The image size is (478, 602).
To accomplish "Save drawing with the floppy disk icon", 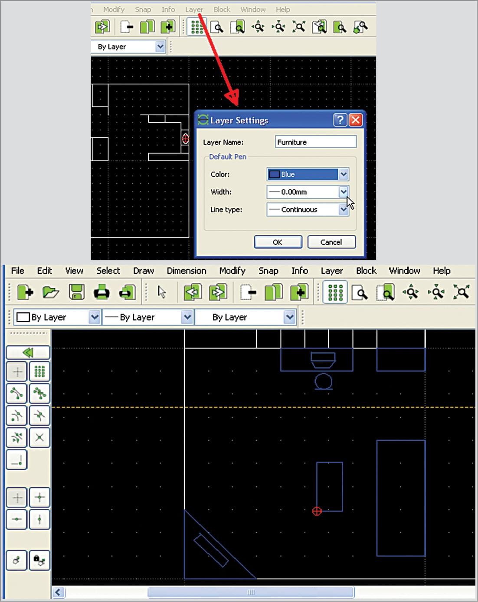I will (x=77, y=292).
